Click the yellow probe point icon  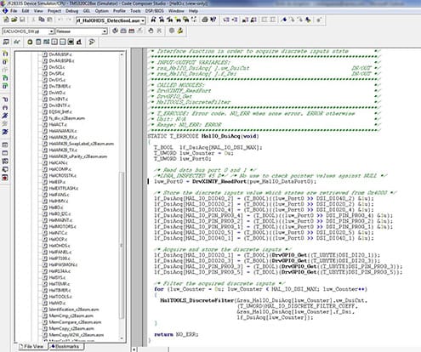click(180, 31)
